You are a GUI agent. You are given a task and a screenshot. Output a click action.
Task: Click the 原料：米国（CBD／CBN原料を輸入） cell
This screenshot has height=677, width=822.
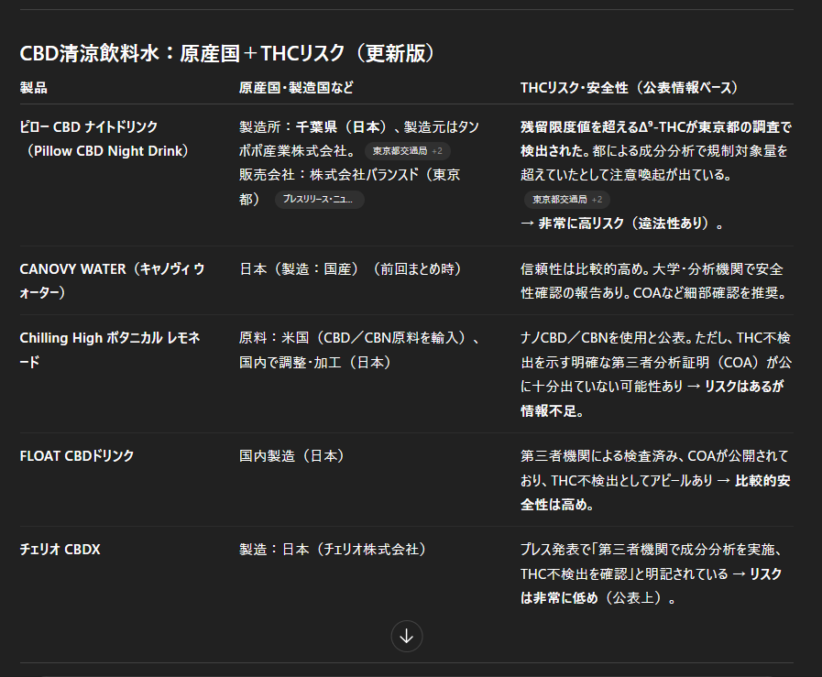click(x=359, y=350)
